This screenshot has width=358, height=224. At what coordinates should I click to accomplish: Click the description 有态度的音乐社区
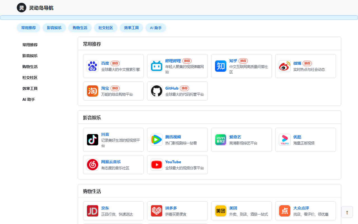(x=115, y=168)
